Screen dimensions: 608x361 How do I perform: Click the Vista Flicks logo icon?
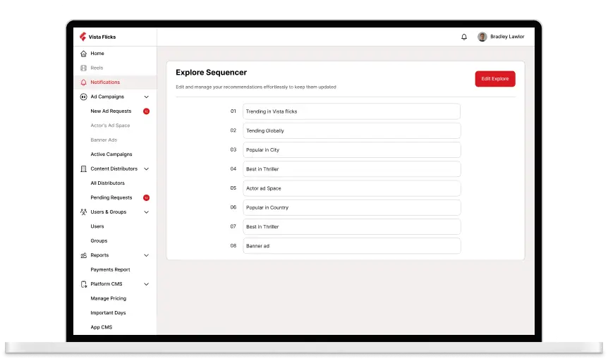tap(83, 37)
